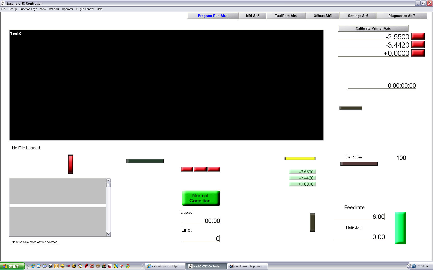This screenshot has height=270, width=433.
Task: Click the red button beside the -2.5500 readout
Action: [x=418, y=36]
